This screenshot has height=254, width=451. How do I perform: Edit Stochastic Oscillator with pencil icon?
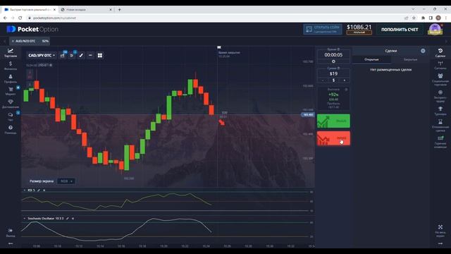coord(68,219)
